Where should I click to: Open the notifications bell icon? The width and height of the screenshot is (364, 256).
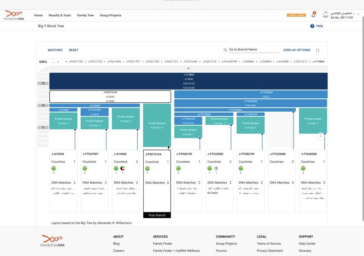click(313, 15)
